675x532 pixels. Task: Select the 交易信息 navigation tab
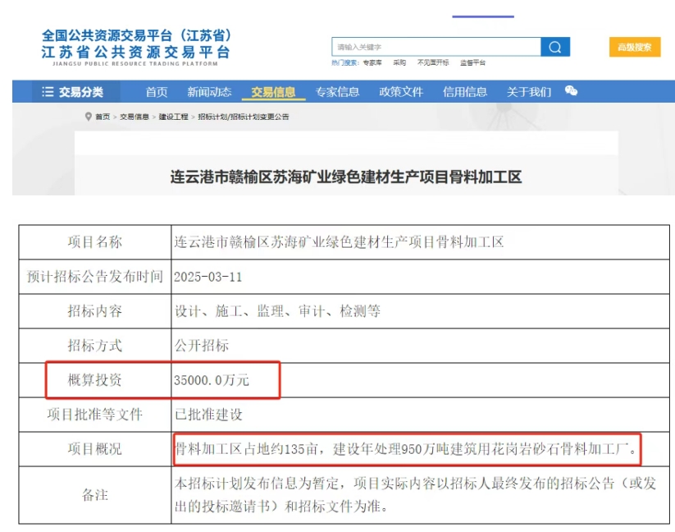point(273,92)
